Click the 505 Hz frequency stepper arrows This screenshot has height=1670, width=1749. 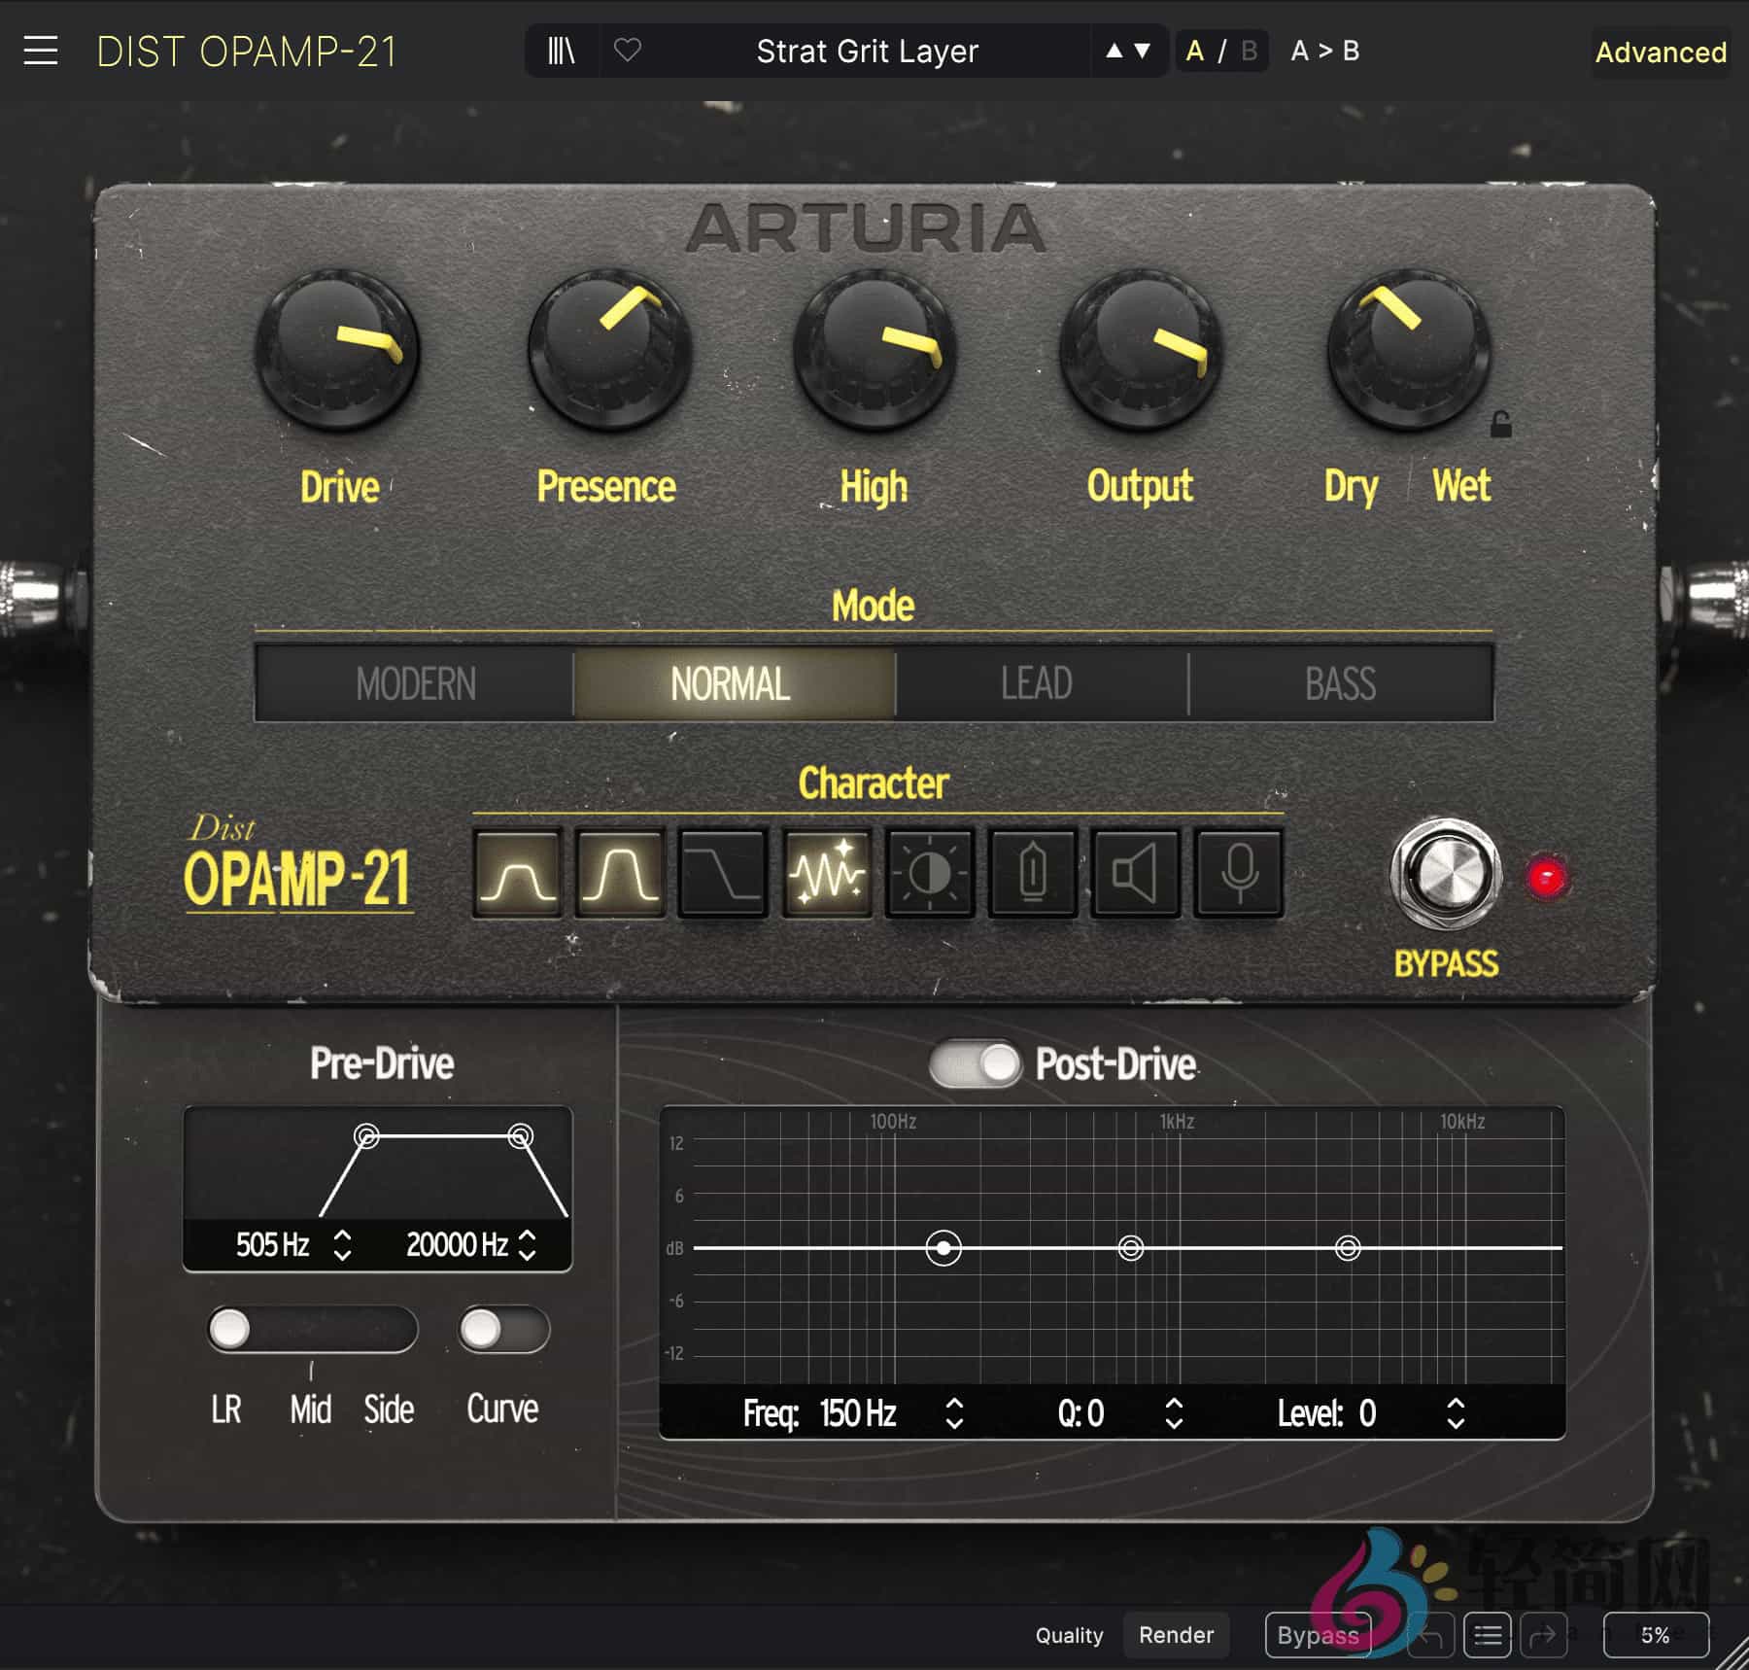click(x=342, y=1245)
